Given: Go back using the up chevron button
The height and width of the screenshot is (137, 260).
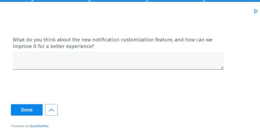Looking at the screenshot, I should point(51,110).
